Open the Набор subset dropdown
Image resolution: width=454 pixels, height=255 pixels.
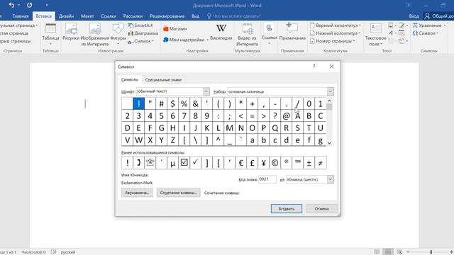331,91
